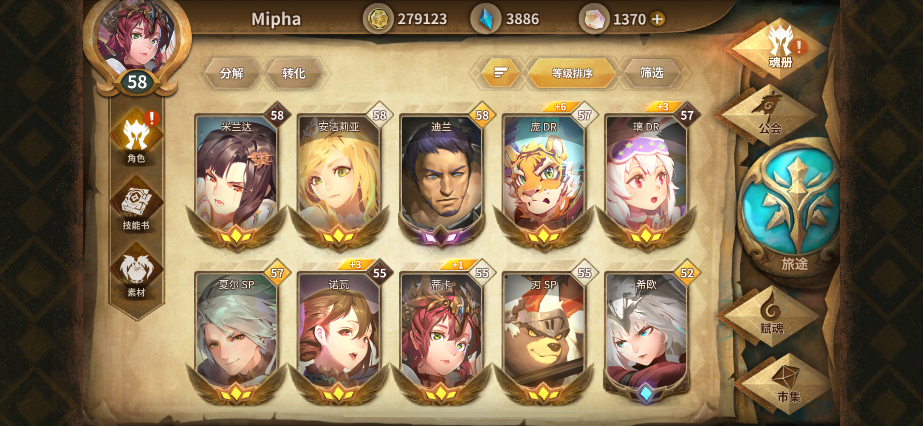923x426 pixels.
Task: Toggle the sort order direction button
Action: click(500, 73)
